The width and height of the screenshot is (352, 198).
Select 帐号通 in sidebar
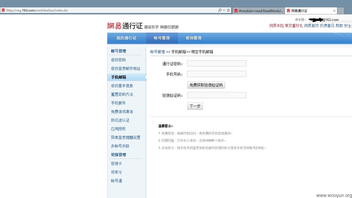(x=116, y=181)
